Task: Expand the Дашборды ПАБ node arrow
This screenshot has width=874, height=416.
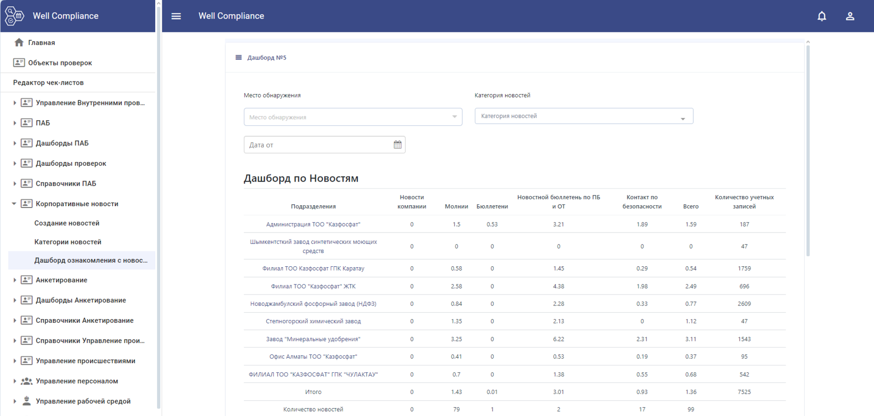Action: pyautogui.click(x=15, y=143)
